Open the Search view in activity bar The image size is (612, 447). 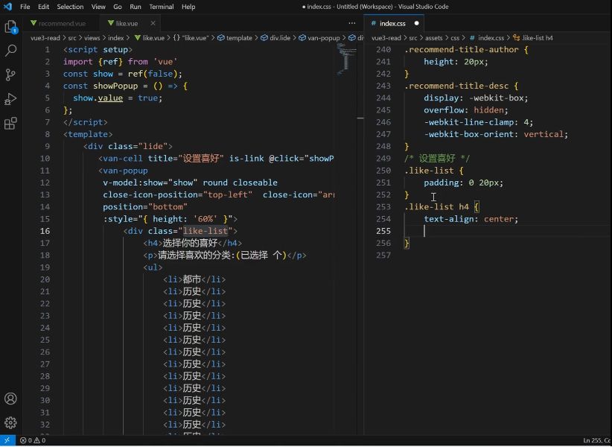click(10, 51)
